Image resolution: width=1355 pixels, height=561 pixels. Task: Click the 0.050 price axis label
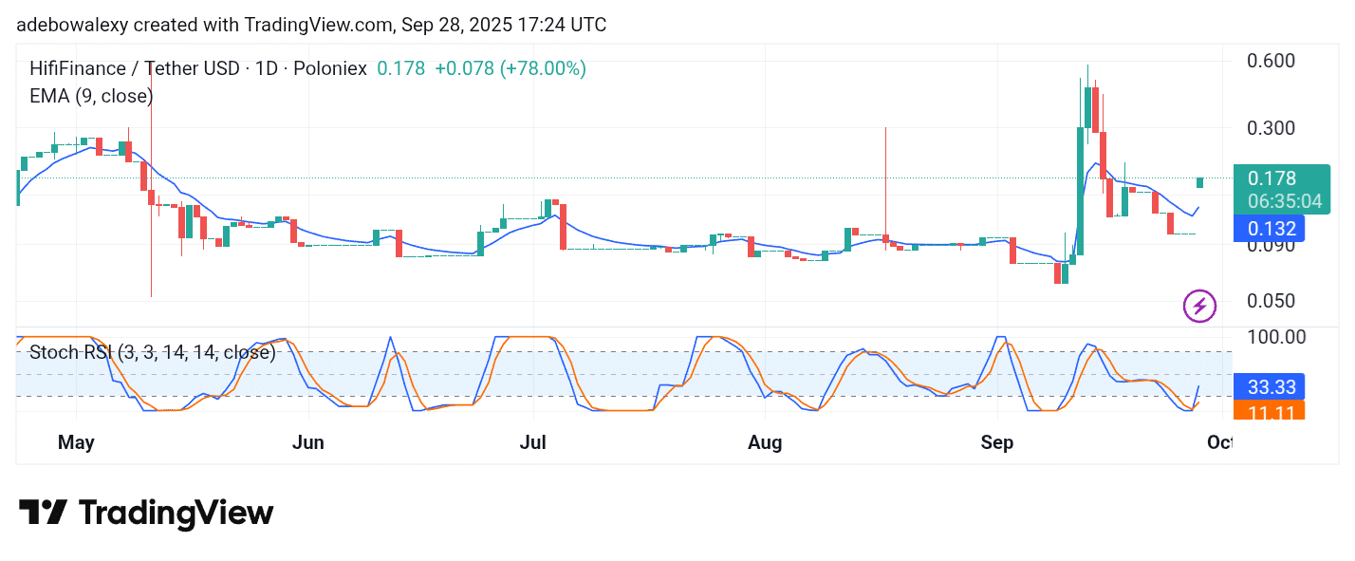1271,301
